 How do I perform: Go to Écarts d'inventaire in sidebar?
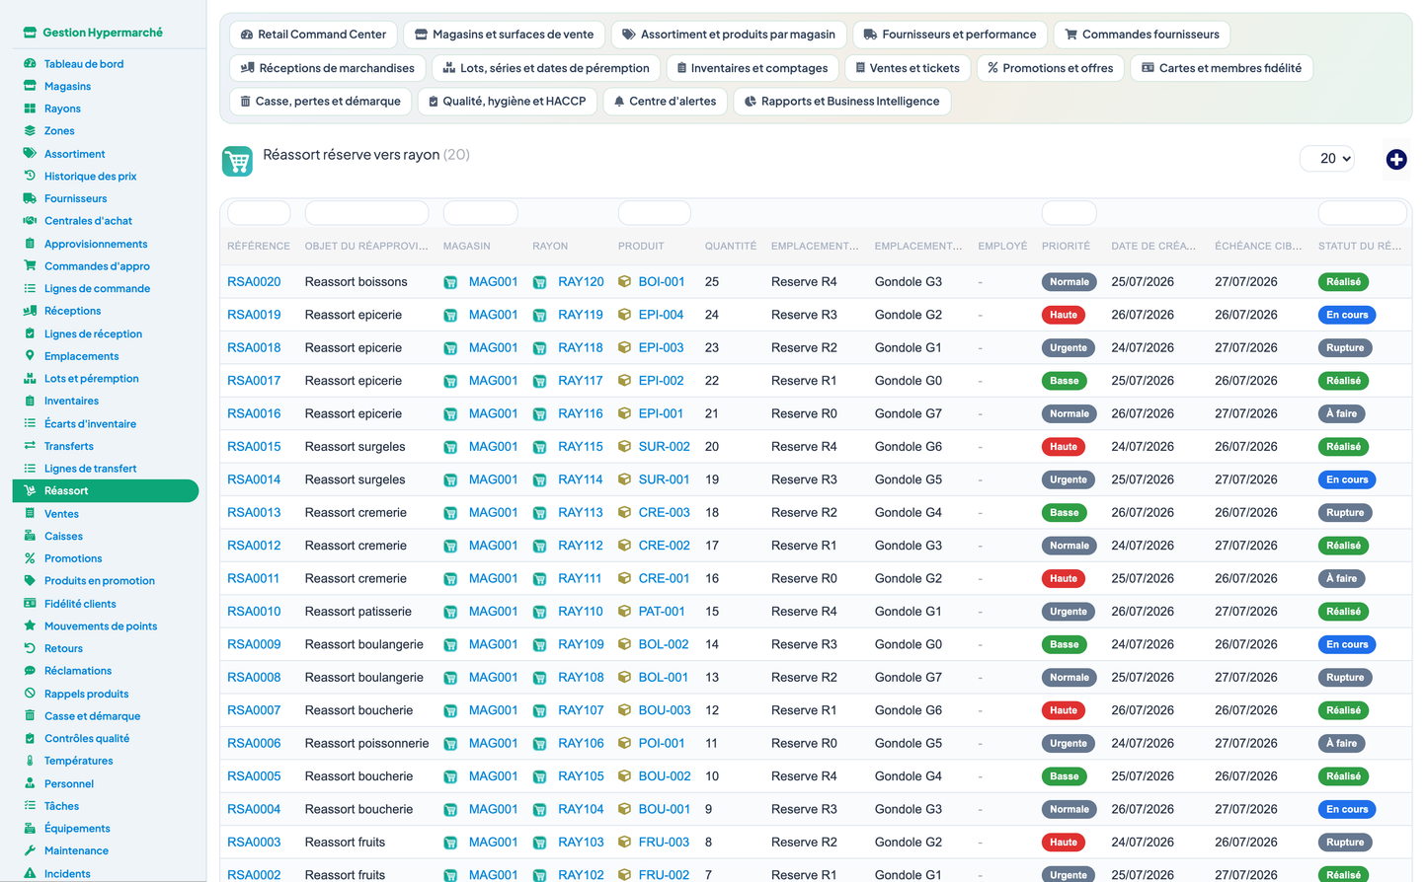(90, 423)
